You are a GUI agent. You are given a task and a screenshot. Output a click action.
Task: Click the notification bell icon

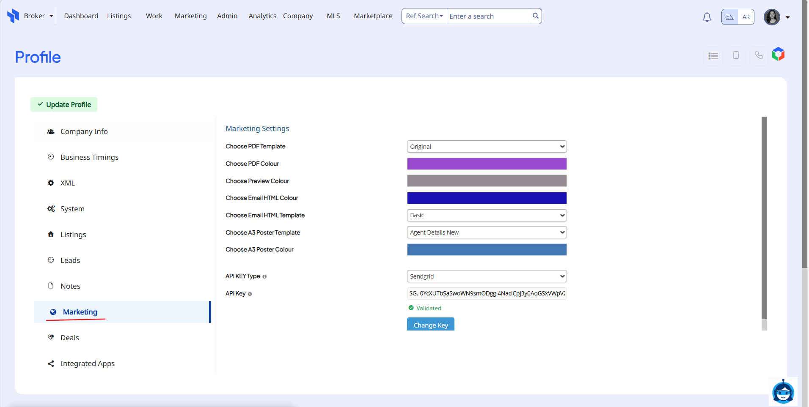click(x=707, y=17)
